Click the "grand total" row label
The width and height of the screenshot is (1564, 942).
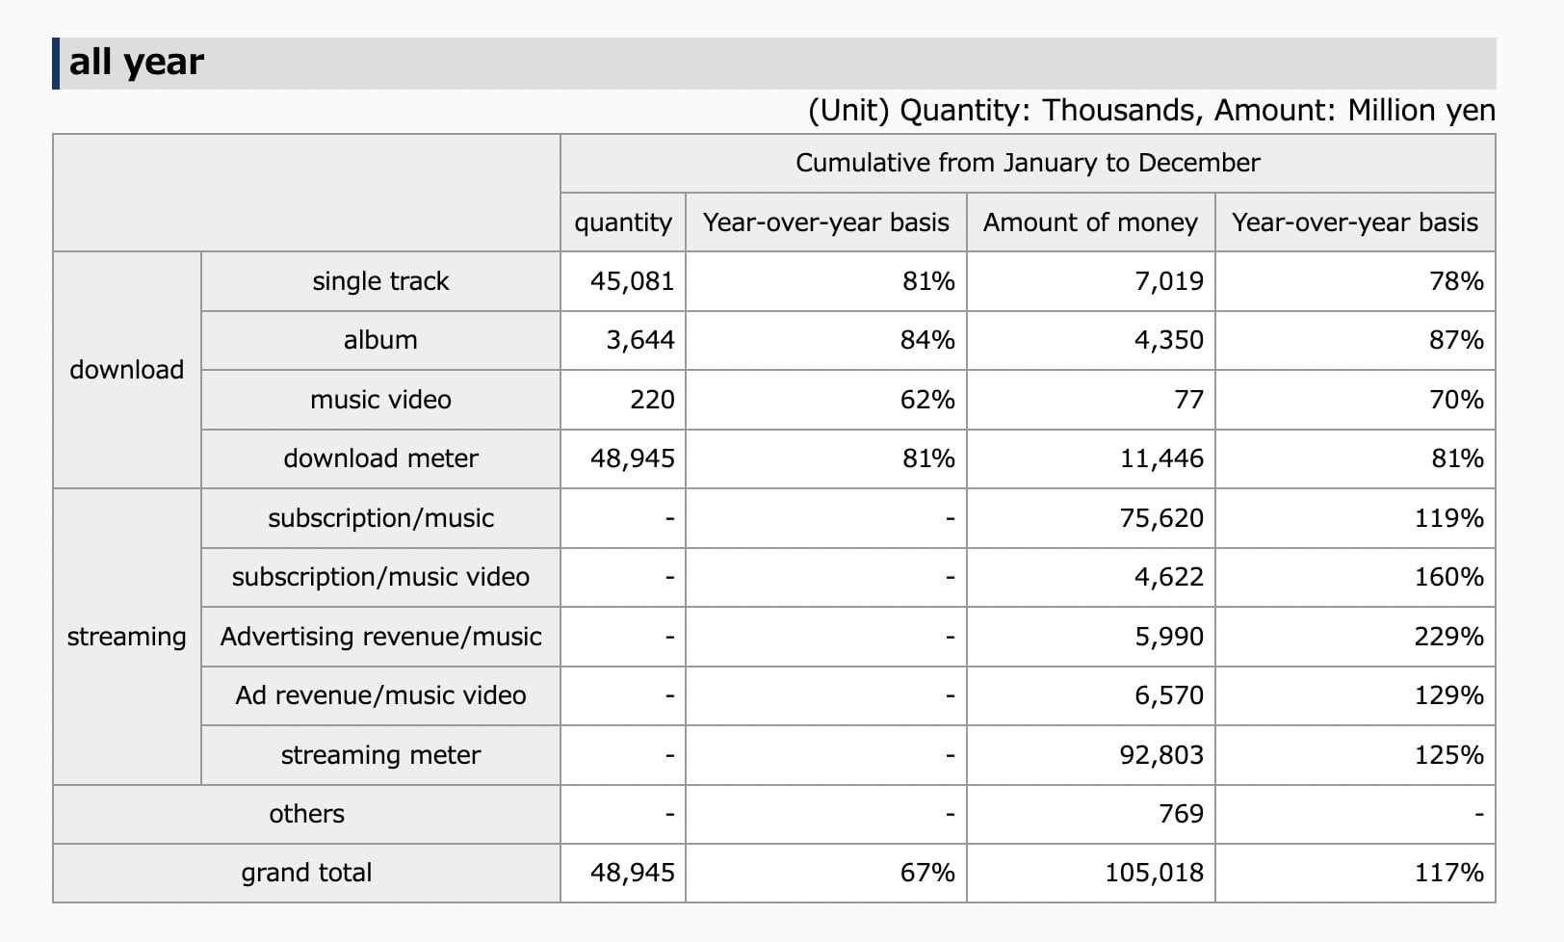306,873
